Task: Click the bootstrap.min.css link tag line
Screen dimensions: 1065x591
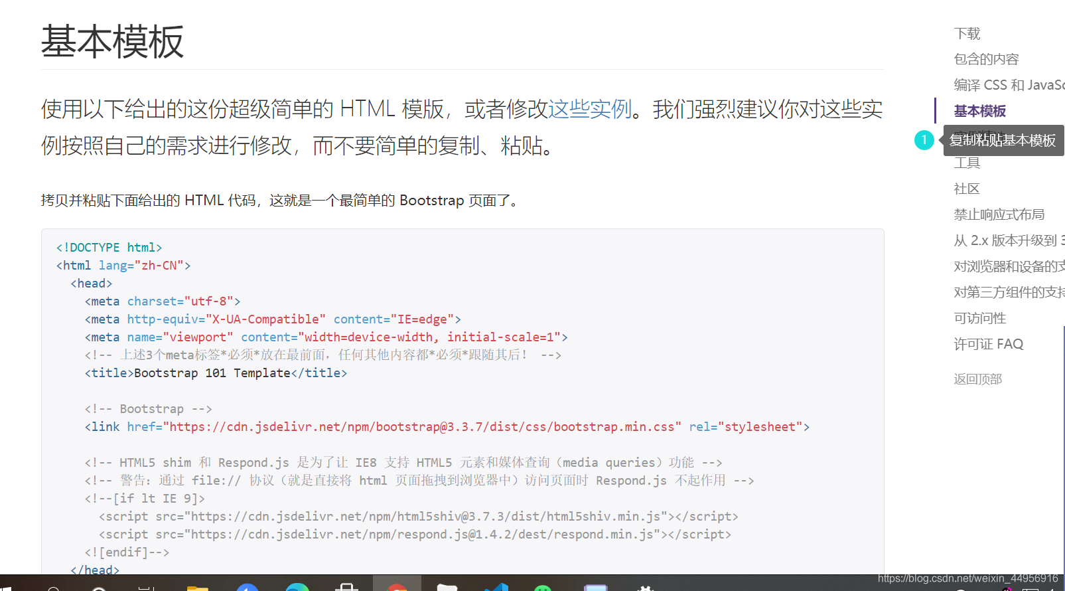Action: click(447, 426)
